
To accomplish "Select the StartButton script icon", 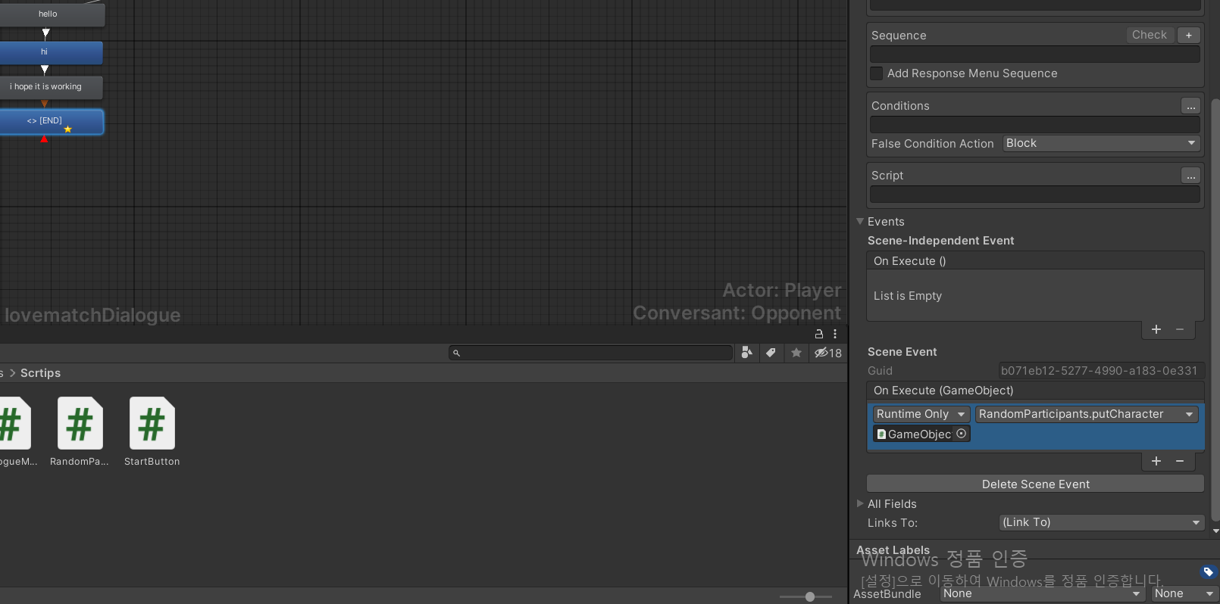I will point(152,423).
